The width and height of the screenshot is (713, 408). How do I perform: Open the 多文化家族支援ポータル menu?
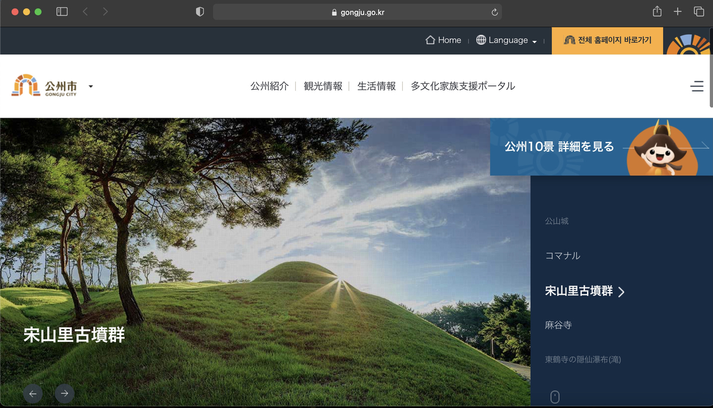463,86
